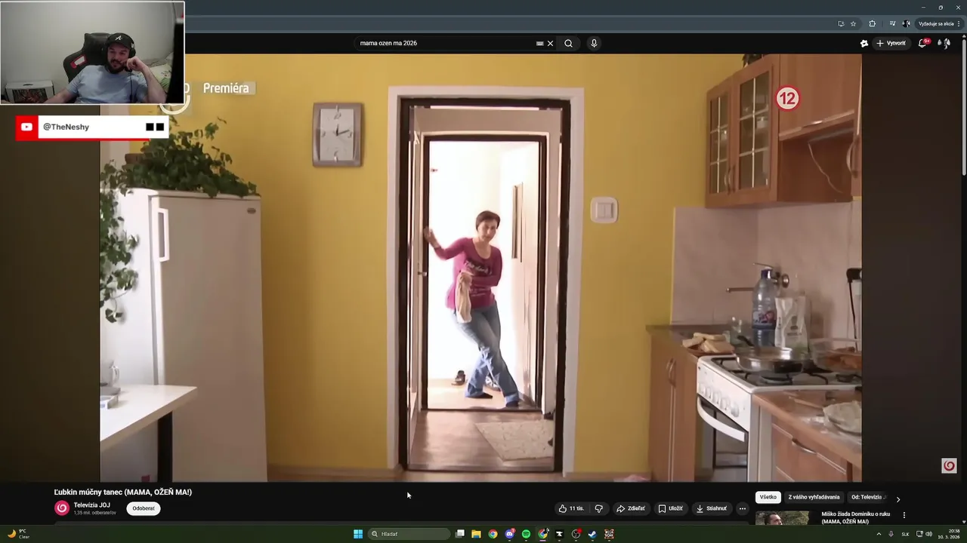The image size is (967, 543).
Task: Open the volume and network flyout
Action: click(x=924, y=534)
